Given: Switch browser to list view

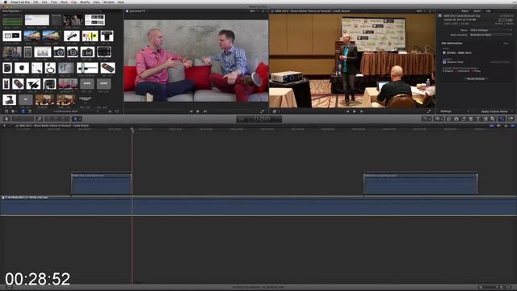Looking at the screenshot, I should (30, 112).
